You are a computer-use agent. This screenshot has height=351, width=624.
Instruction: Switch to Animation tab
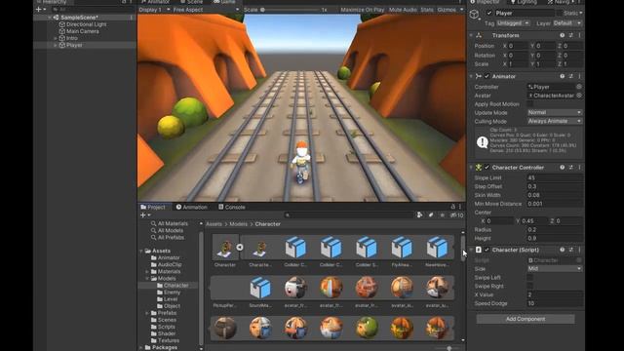(191, 207)
